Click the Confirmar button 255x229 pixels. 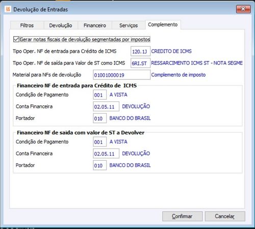[x=182, y=216]
